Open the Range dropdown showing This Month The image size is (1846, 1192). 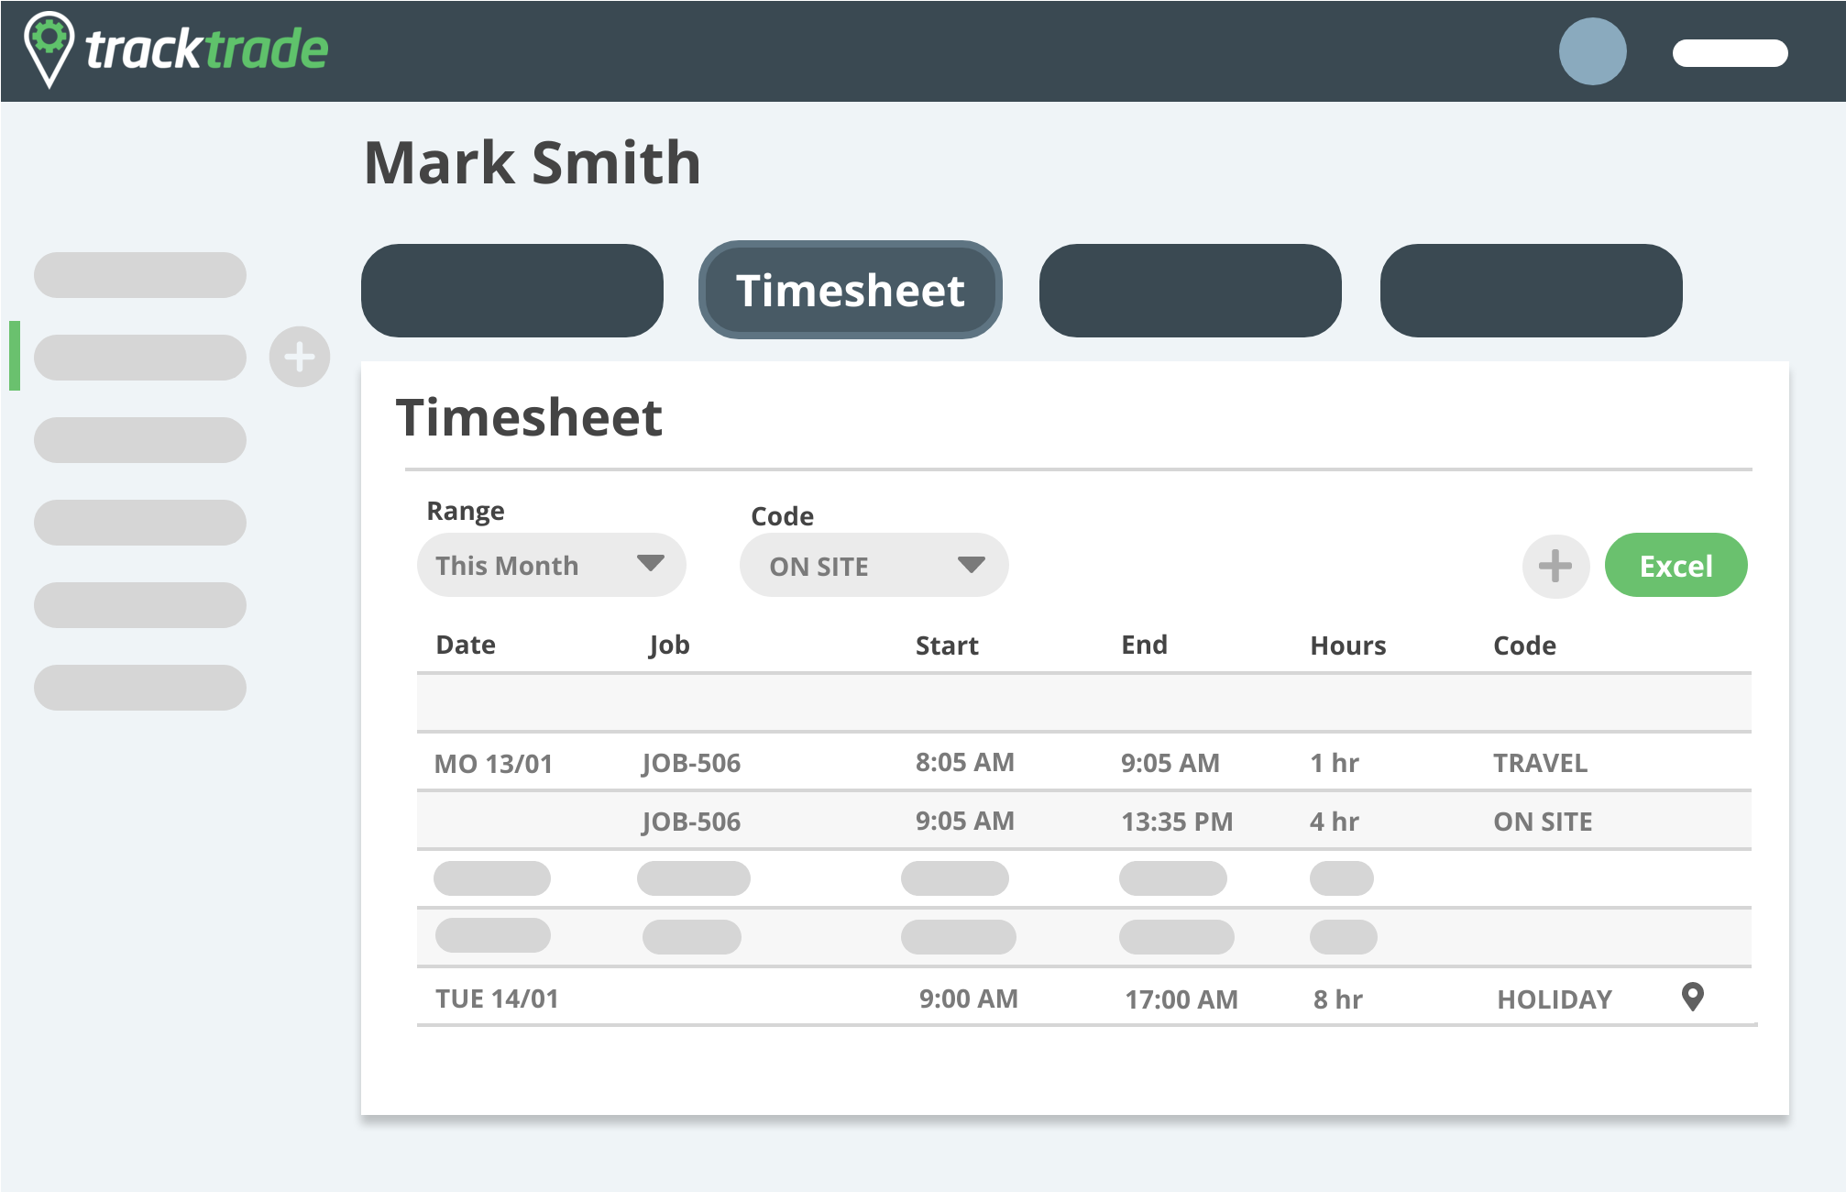tap(551, 565)
